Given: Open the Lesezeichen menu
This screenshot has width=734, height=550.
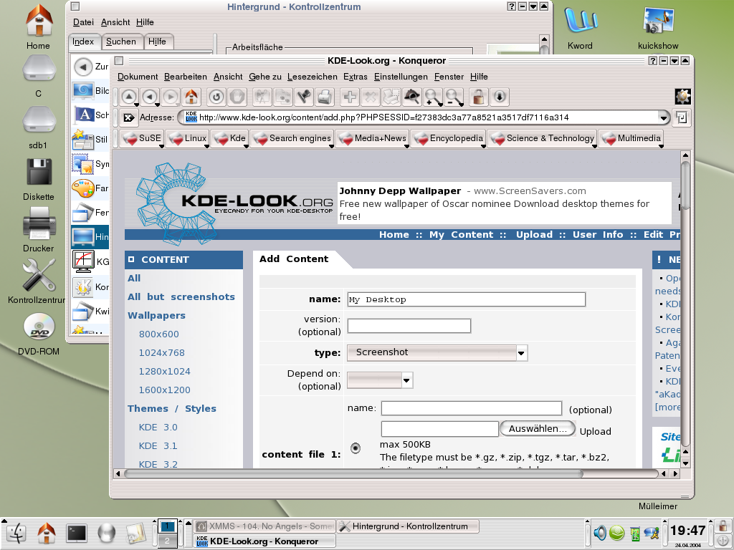Looking at the screenshot, I should (313, 77).
